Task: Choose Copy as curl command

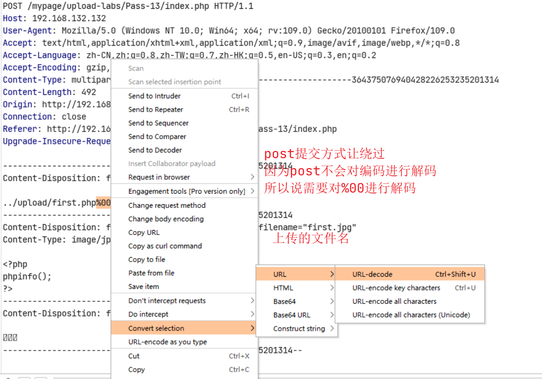Action: click(x=165, y=246)
